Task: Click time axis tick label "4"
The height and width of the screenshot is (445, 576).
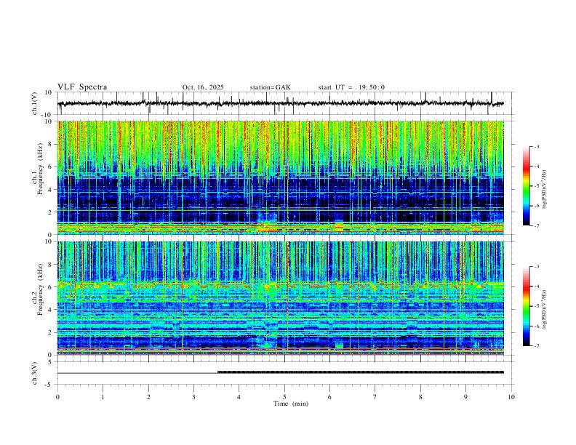Action: 239,397
